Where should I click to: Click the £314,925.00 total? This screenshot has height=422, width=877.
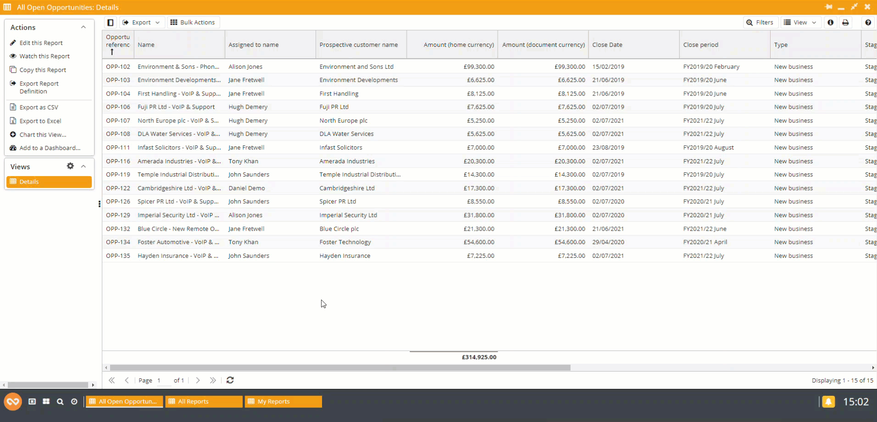point(479,357)
